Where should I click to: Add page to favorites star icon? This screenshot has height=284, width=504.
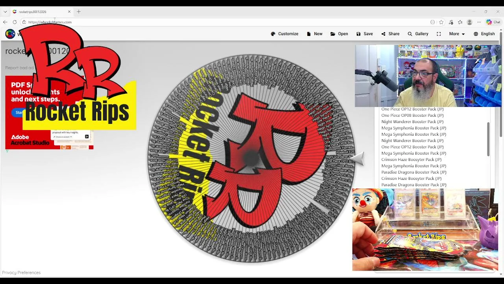441,22
